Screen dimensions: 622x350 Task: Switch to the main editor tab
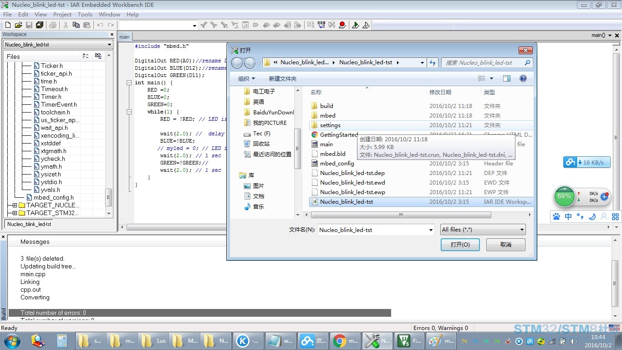[124, 37]
